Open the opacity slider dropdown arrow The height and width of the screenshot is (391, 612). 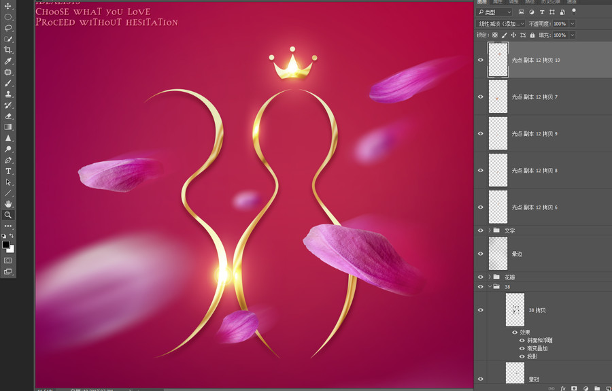point(572,24)
